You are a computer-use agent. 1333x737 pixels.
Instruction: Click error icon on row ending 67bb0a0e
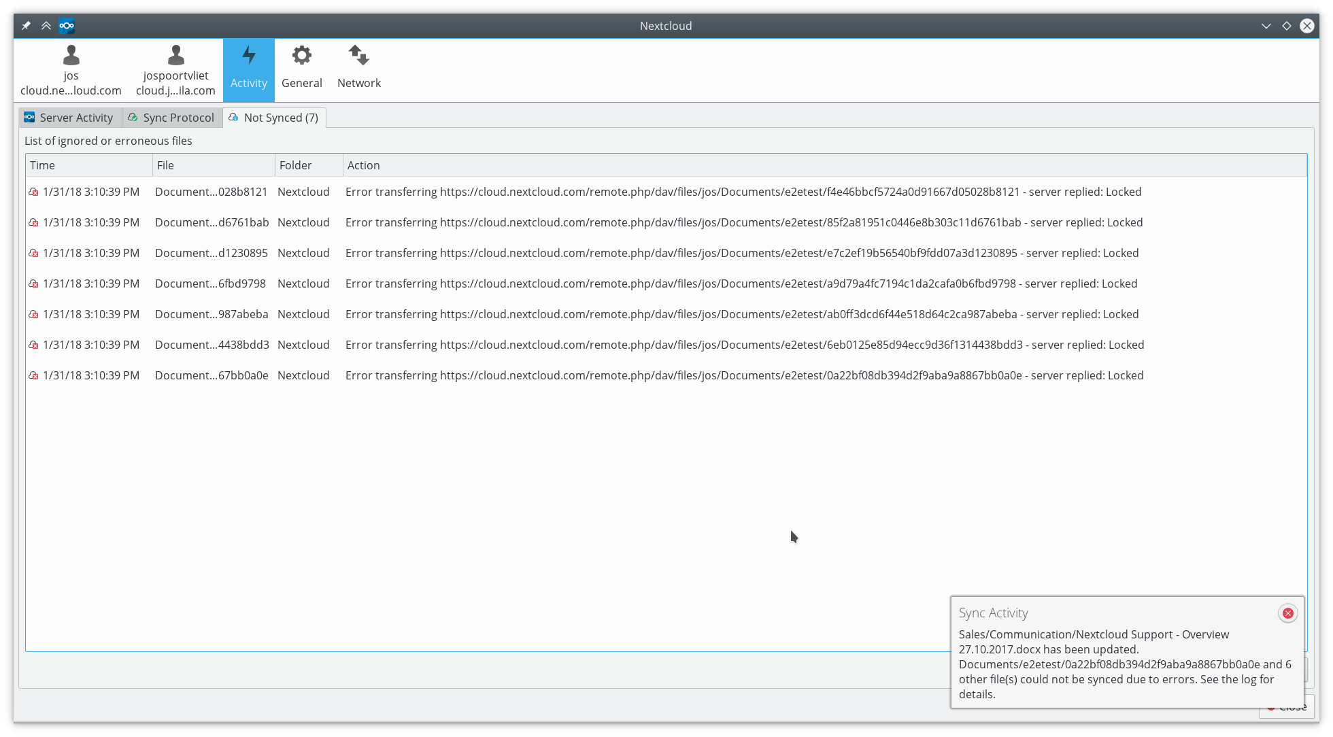coord(33,376)
